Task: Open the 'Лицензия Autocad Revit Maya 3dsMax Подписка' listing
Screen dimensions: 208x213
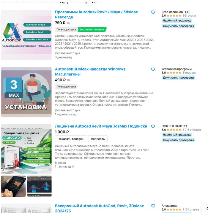Action: point(101,126)
